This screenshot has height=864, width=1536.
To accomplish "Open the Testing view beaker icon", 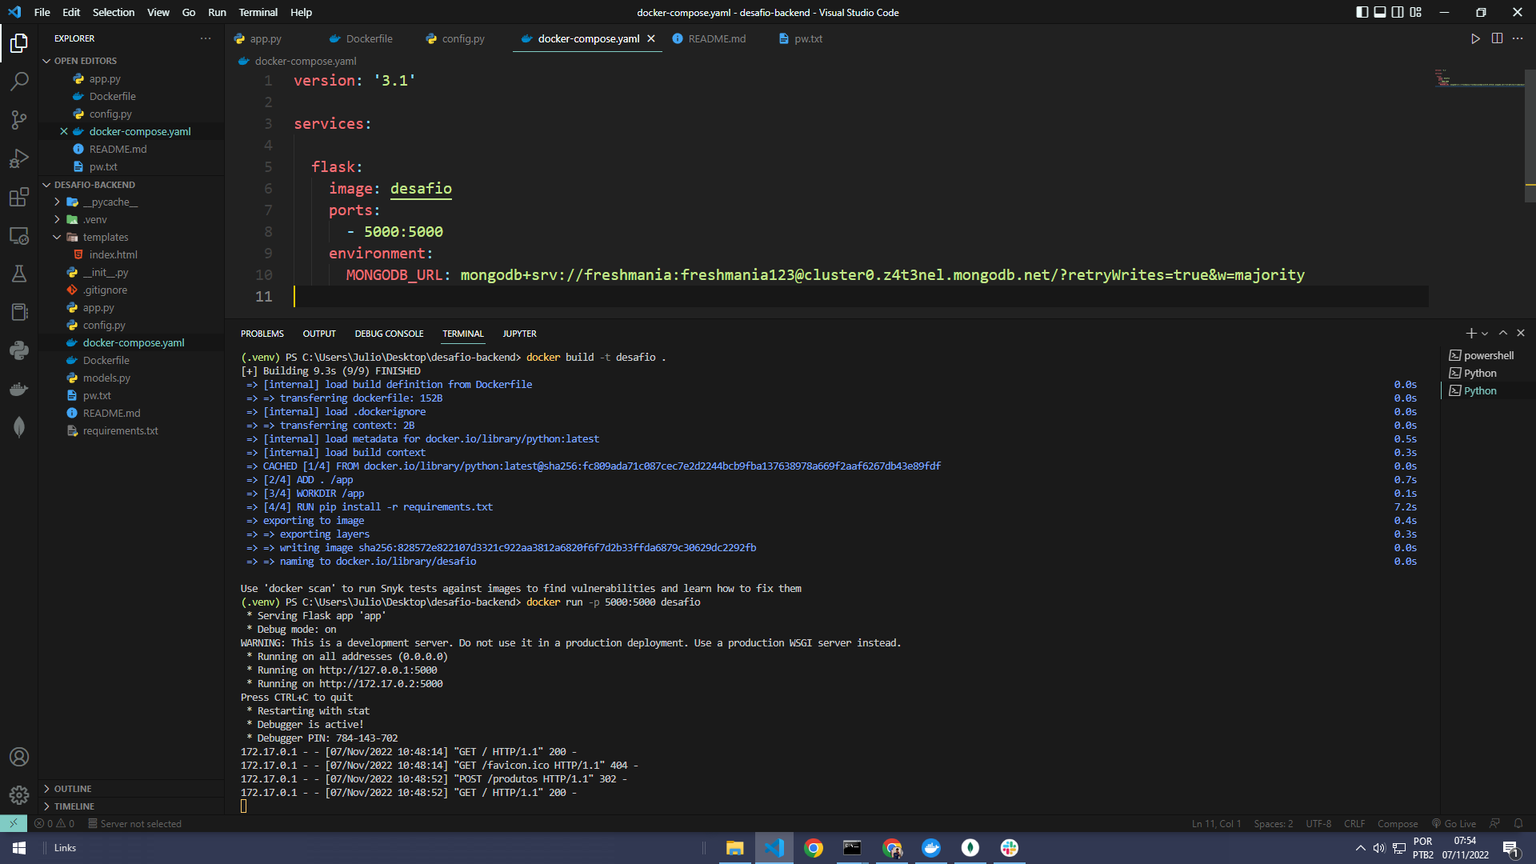I will click(x=19, y=274).
